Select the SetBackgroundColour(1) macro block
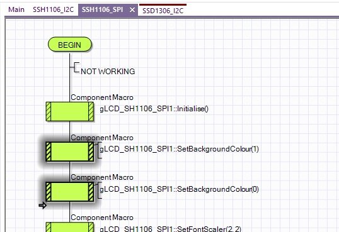Screen dimensions: 339x232 point(70,152)
